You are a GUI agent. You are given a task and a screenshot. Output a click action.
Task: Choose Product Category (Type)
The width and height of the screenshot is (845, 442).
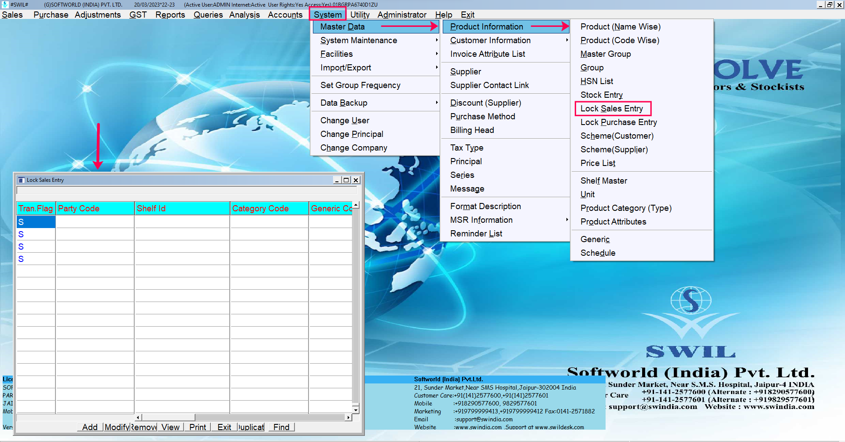642,208
